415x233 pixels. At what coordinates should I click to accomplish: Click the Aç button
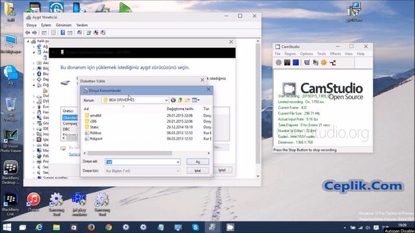coord(198,162)
